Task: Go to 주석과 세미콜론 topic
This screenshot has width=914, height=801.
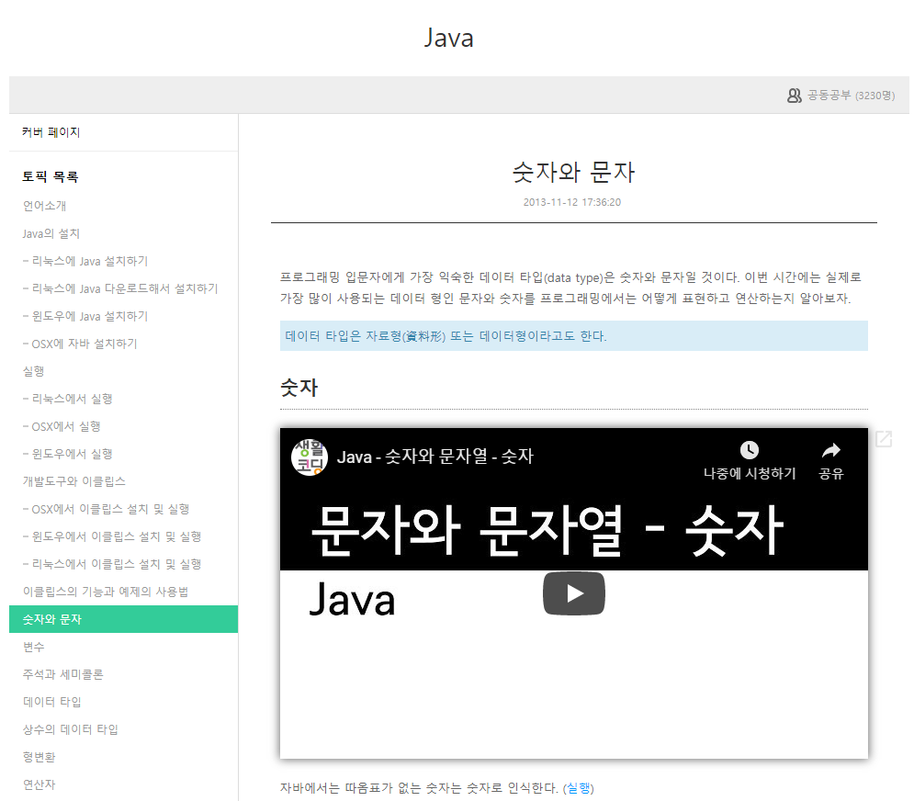Action: (63, 674)
